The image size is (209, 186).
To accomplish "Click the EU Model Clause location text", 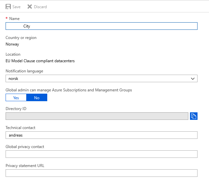I will 40,61.
